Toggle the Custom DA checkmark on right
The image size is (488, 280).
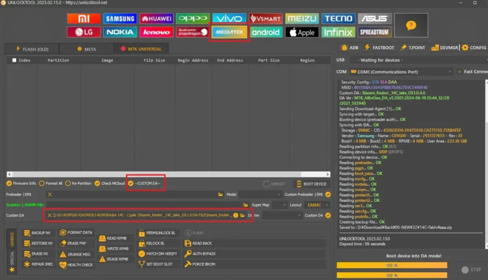(328, 215)
